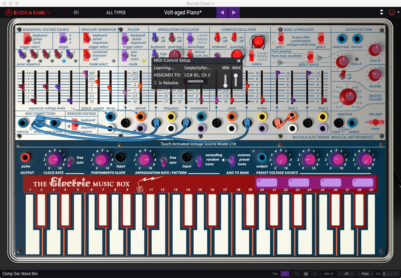The image size is (401, 278).
Task: Click the env out jack
Action: pyautogui.click(x=357, y=39)
